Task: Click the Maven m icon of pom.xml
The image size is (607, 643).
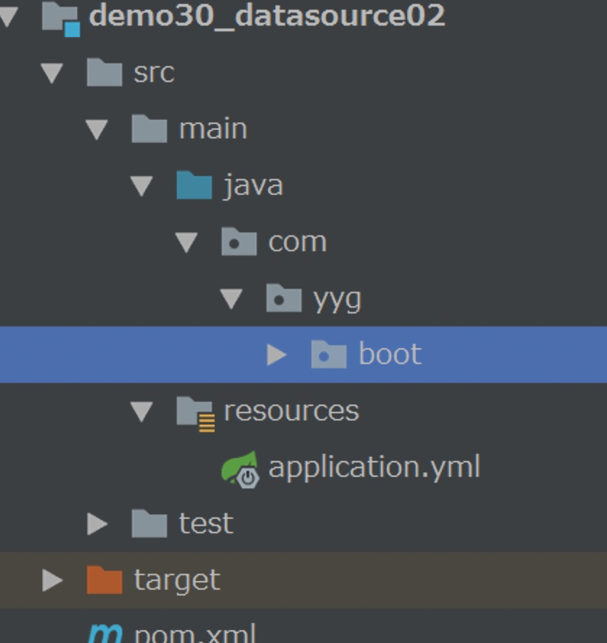Action: [x=105, y=634]
